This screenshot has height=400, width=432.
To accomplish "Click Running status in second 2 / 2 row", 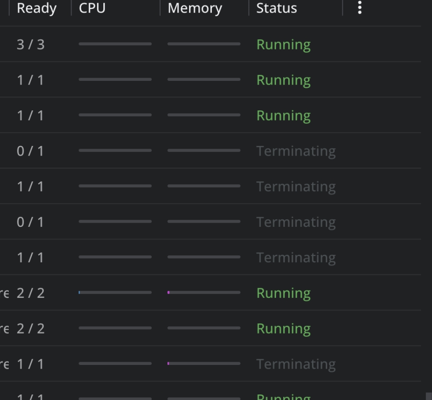I will pos(283,328).
